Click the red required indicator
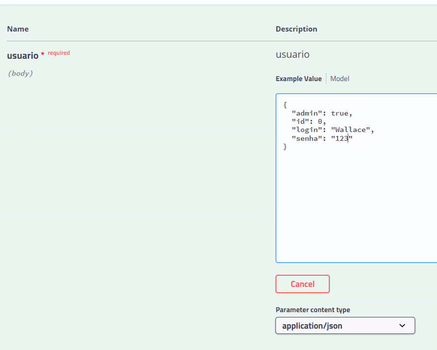This screenshot has height=350, width=437. pyautogui.click(x=58, y=53)
